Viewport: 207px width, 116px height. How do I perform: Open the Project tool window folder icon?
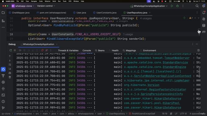(x=3, y=13)
